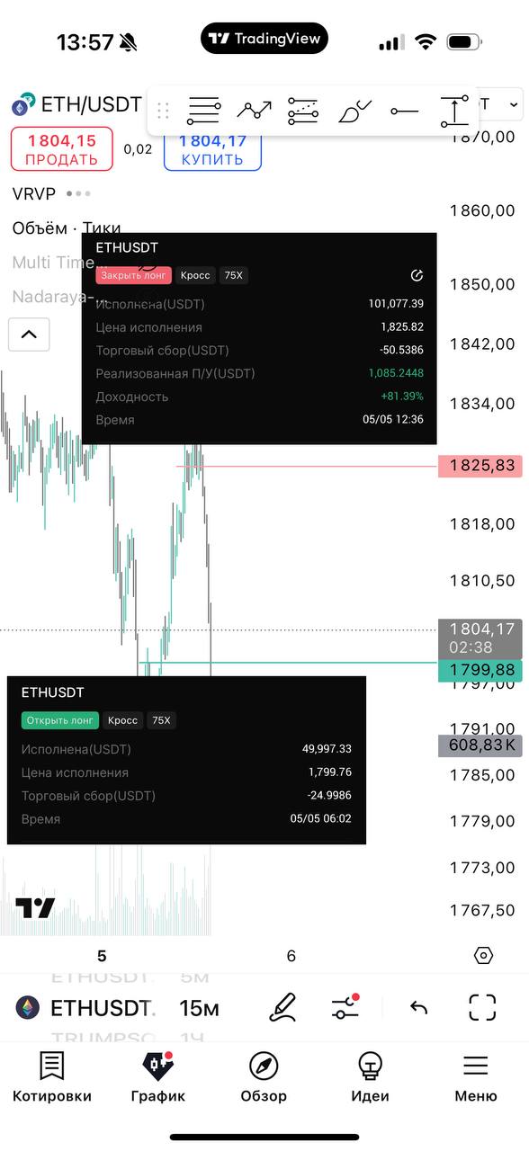The width and height of the screenshot is (529, 1151).
Task: Click the 1825,83 red price label
Action: pyautogui.click(x=480, y=466)
